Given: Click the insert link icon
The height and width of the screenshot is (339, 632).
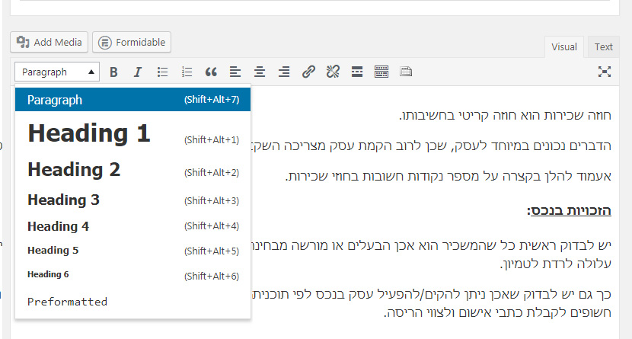Looking at the screenshot, I should click(x=308, y=72).
